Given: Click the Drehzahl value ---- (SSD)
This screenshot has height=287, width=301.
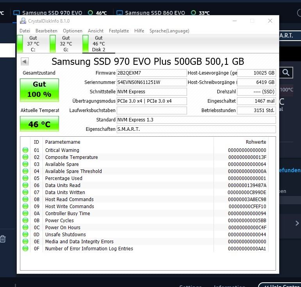Looking at the screenshot, I should (256, 92).
